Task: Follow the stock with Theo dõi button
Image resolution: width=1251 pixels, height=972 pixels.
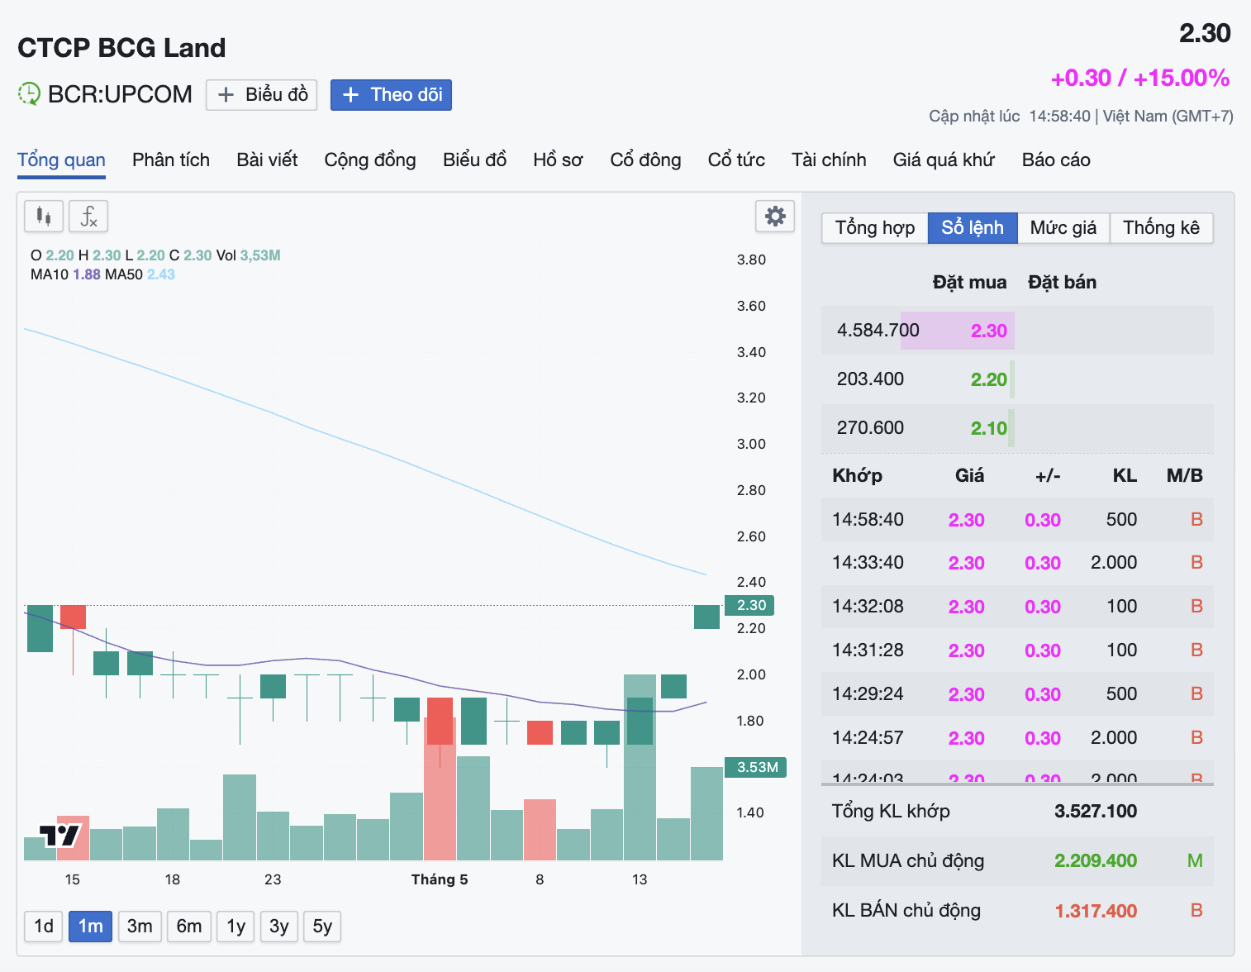Action: tap(391, 95)
